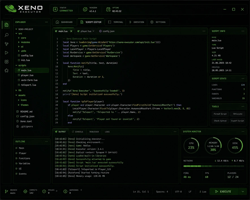This screenshot has width=250, height=200.
Task: Open the star plugin icon in sidebar
Action: [7, 70]
